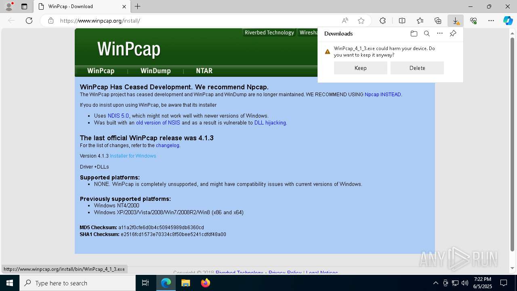Select the WinPcap - Download tab

click(82, 6)
